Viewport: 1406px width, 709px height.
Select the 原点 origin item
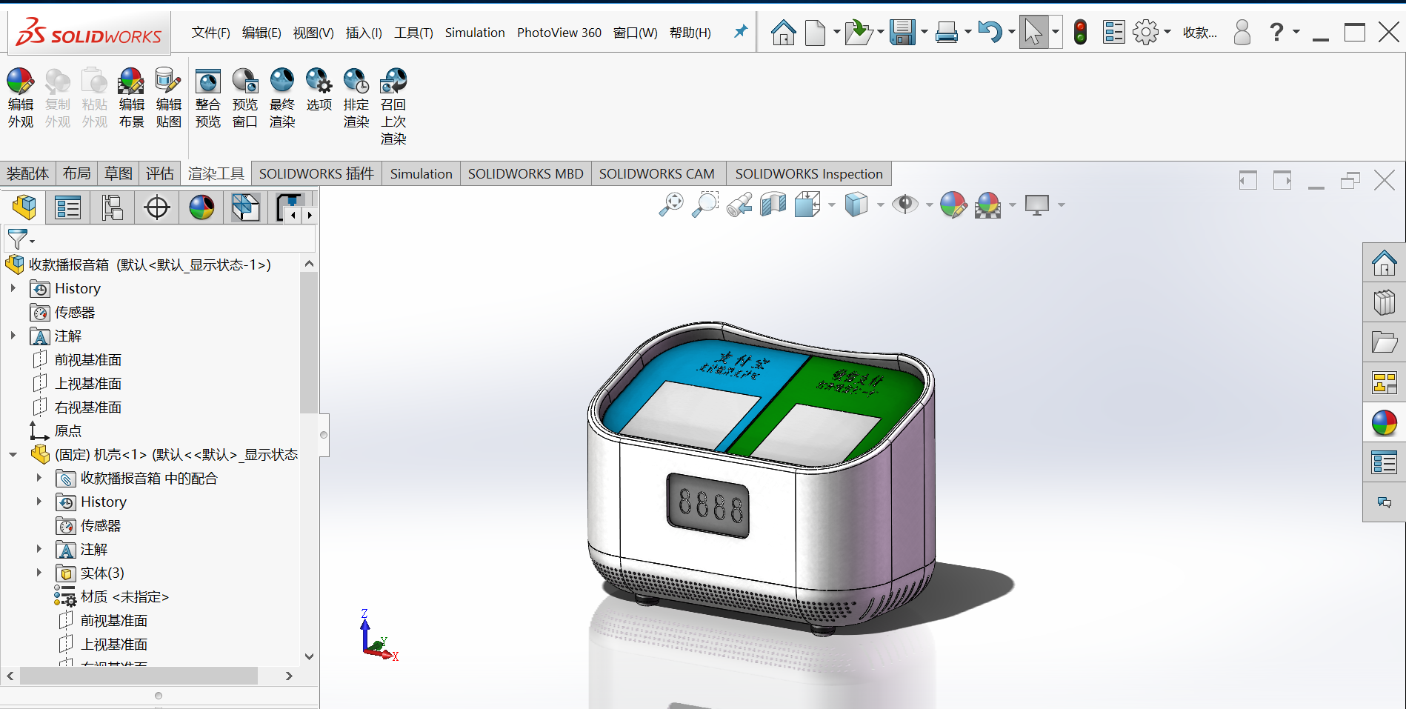[x=67, y=430]
